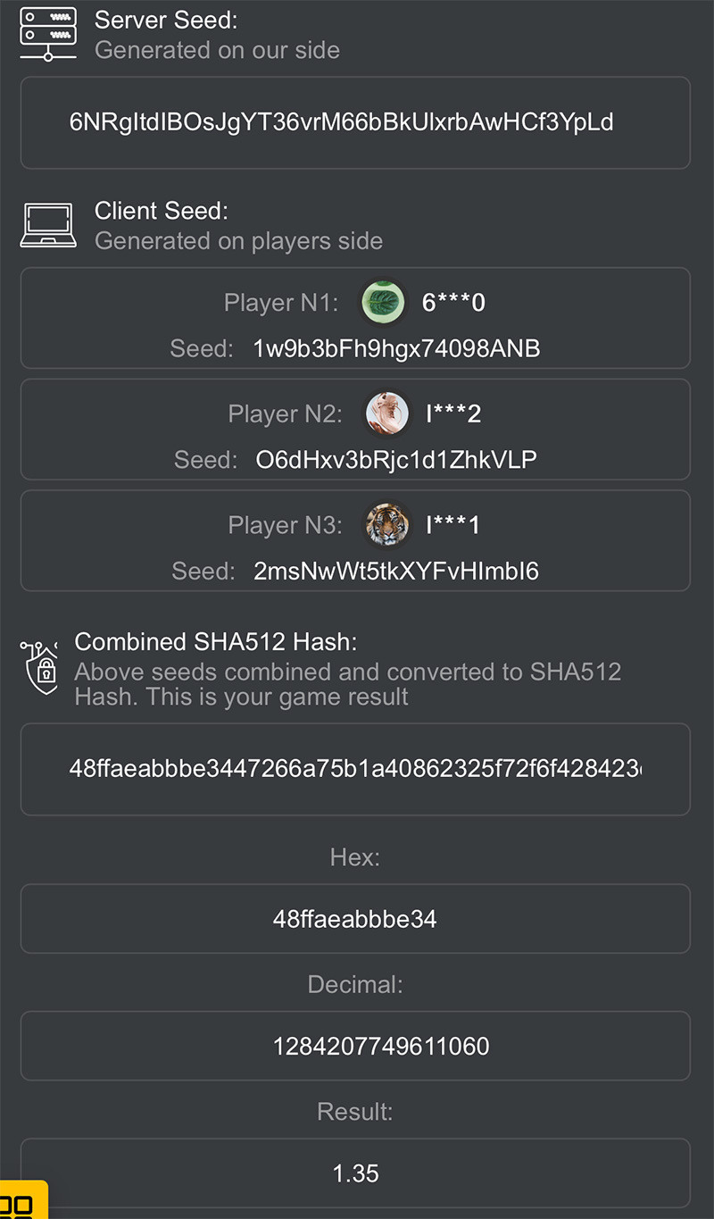Image resolution: width=714 pixels, height=1219 pixels.
Task: Click the combined hash shield lock icon
Action: tap(39, 666)
